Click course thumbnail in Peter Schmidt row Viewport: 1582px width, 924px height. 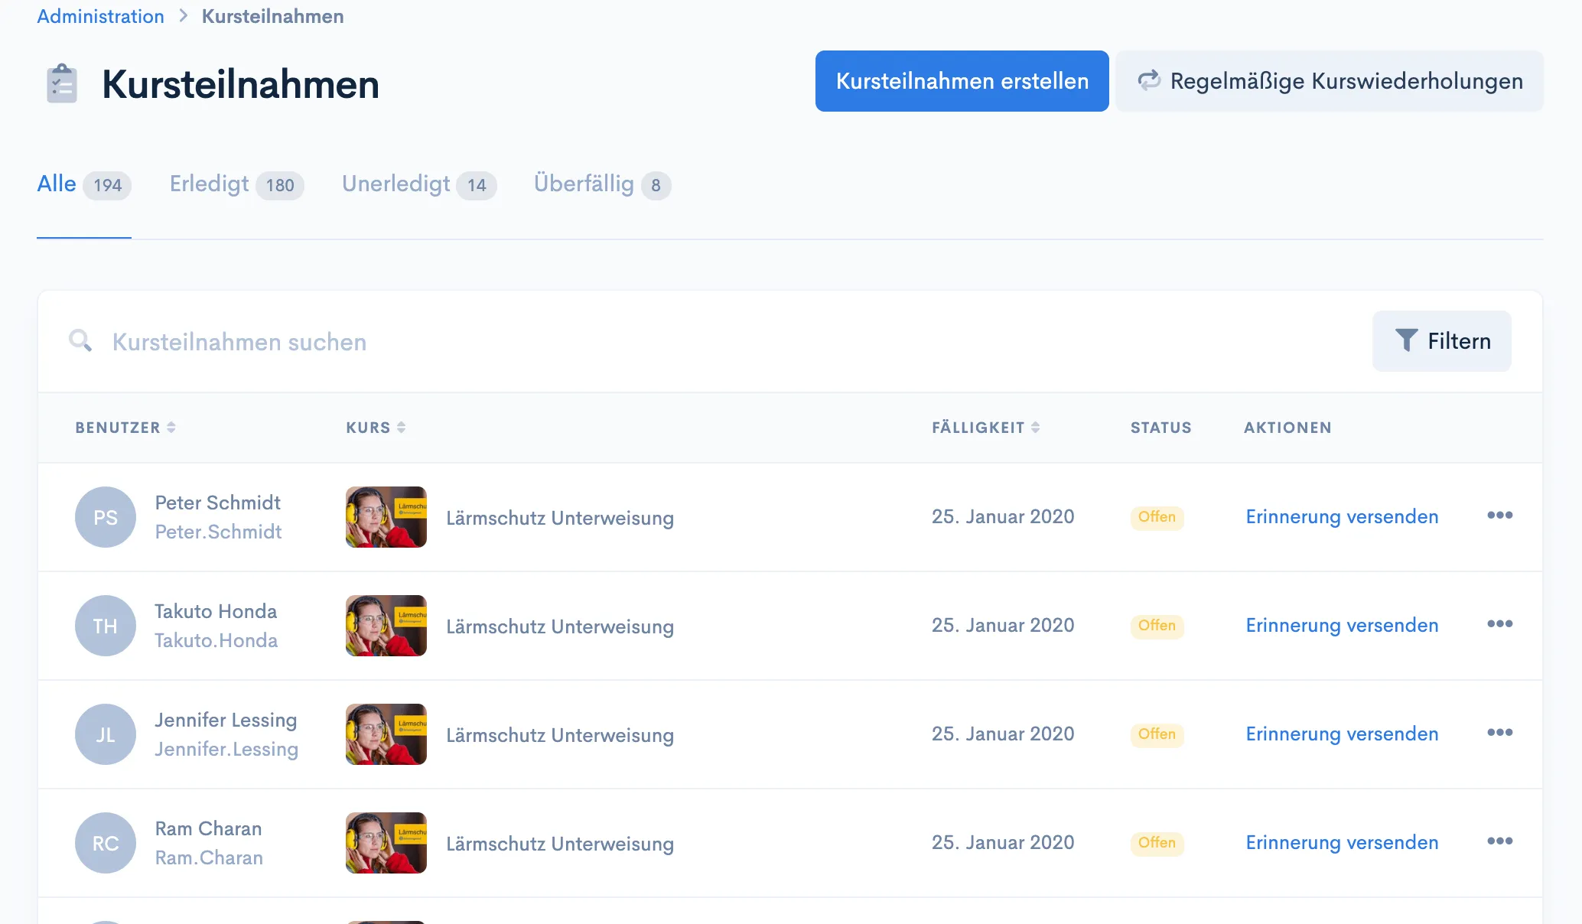(x=386, y=517)
